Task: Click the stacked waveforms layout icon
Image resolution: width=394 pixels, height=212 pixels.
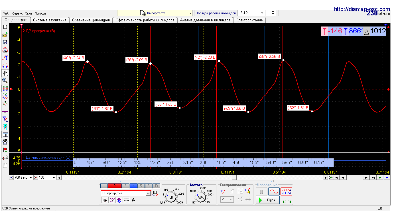Action: point(5,89)
